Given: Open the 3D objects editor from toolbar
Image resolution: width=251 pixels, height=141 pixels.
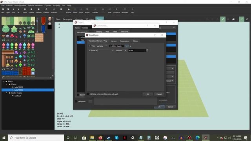Looking at the screenshot, I should [x=116, y=11].
